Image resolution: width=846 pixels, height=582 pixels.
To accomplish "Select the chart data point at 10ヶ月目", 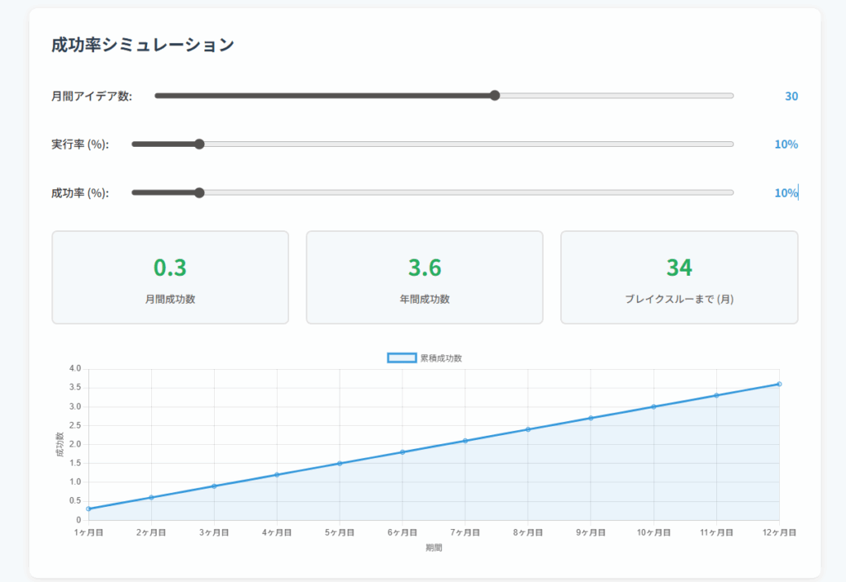I will [654, 406].
